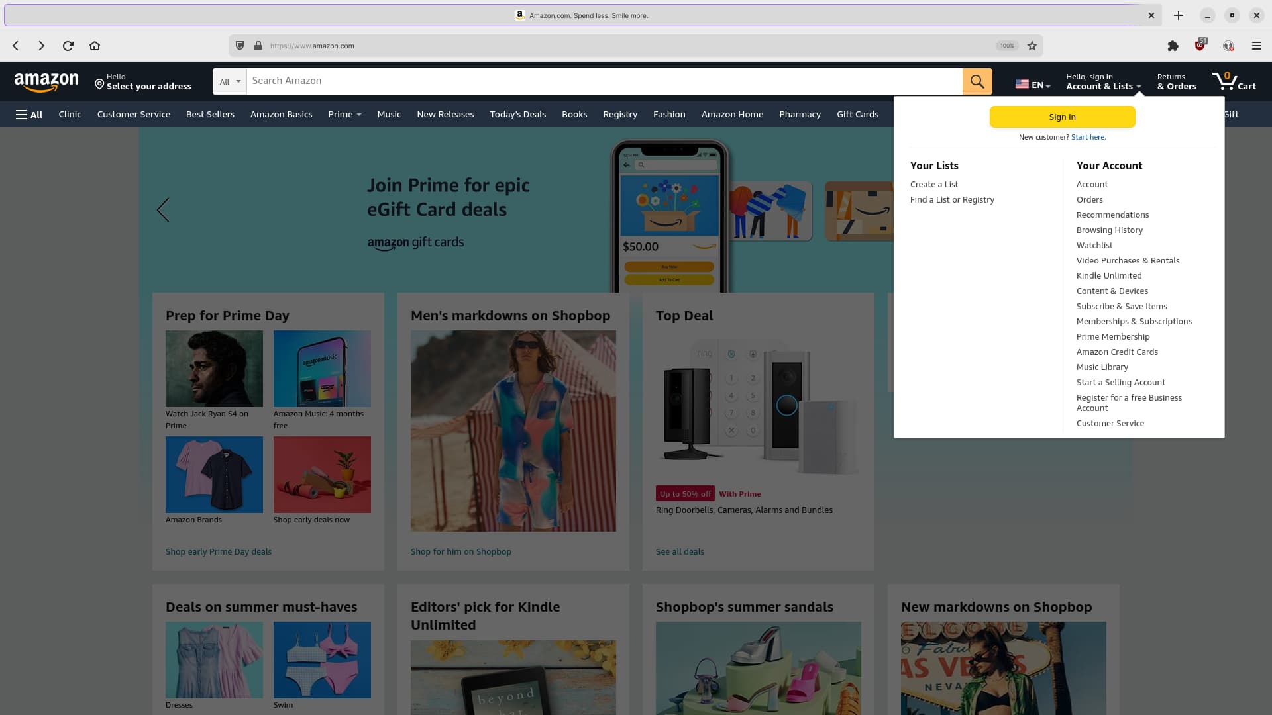Click the Dresses thumbnail
The height and width of the screenshot is (715, 1272).
click(214, 660)
